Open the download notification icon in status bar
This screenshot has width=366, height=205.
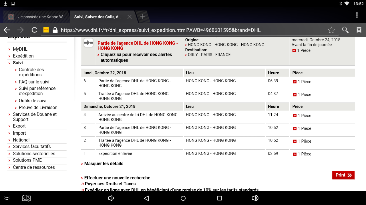pos(5,4)
